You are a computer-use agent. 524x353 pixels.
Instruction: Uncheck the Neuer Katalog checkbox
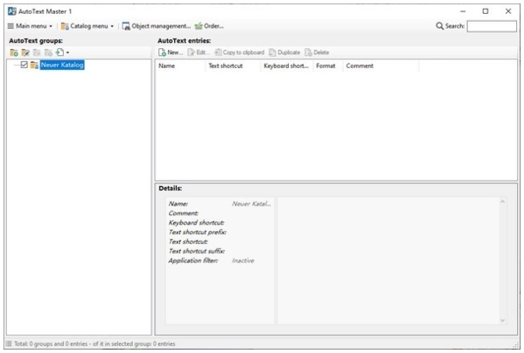click(x=24, y=65)
